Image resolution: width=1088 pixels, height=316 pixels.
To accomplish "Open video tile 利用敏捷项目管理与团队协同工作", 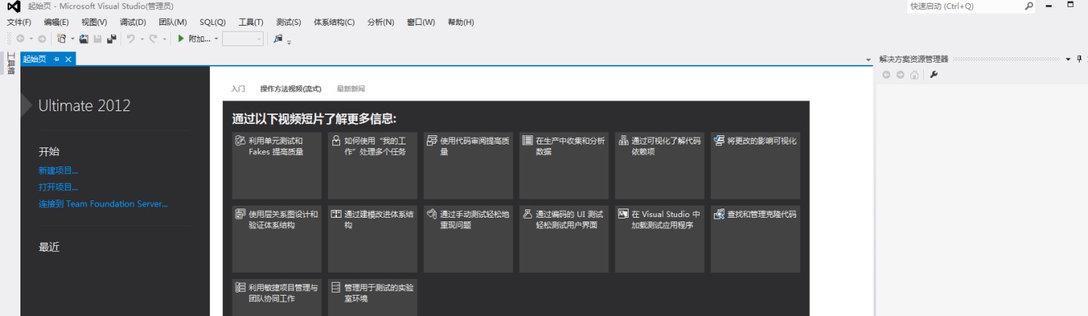I will pos(277,296).
